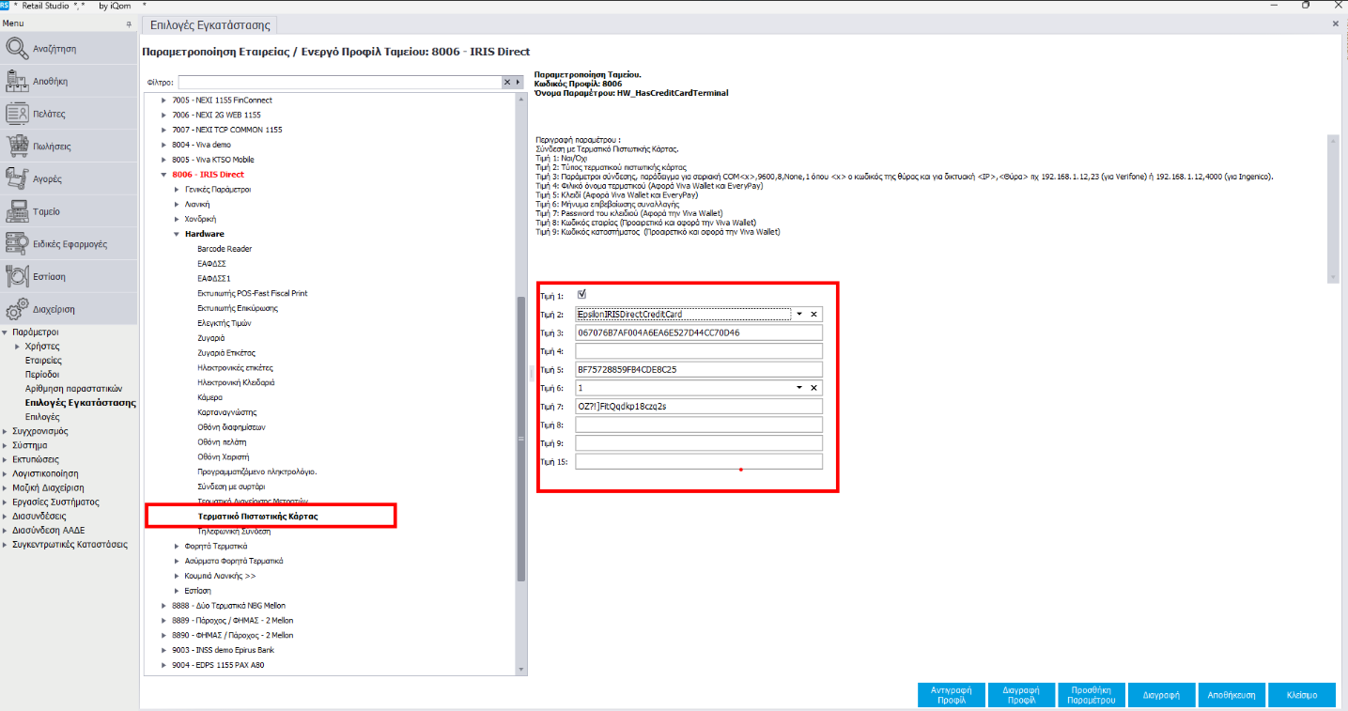The height and width of the screenshot is (711, 1348).
Task: Collapse the 8006 - IRIS Direct profile node
Action: [x=164, y=175]
